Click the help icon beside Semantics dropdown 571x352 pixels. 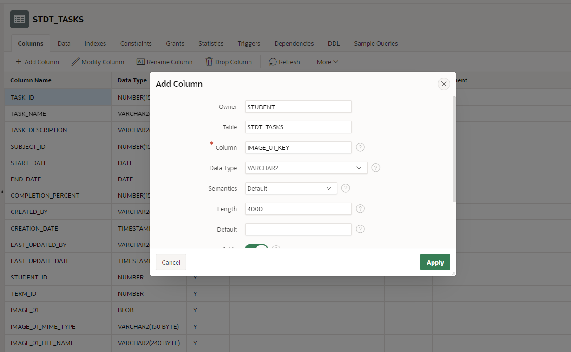(x=345, y=188)
